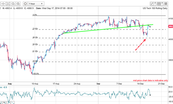This screenshot has height=104, width=173.
Task: Click the zoom in magnifier icon
Action: tap(18, 4)
